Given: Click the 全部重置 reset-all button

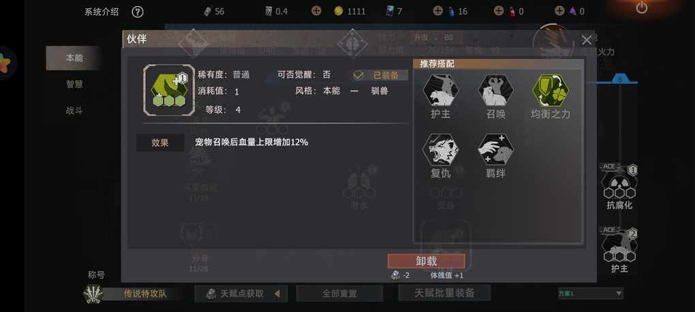Looking at the screenshot, I should (x=339, y=294).
